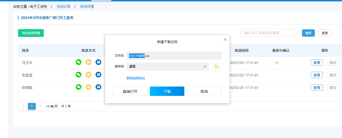Click SMS message icon for 陈海韬
Image resolution: width=342 pixels, height=138 pixels.
(98, 87)
